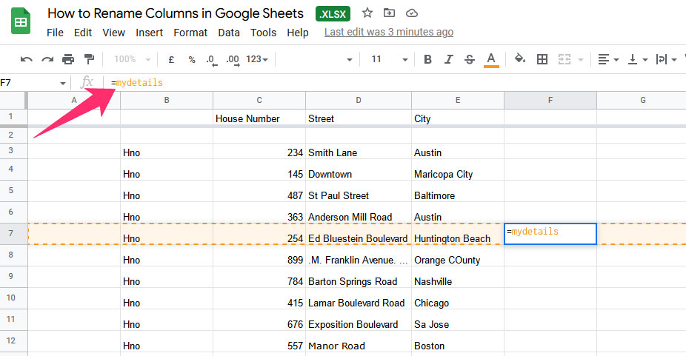
Task: Open the Edit menu
Action: tap(83, 33)
